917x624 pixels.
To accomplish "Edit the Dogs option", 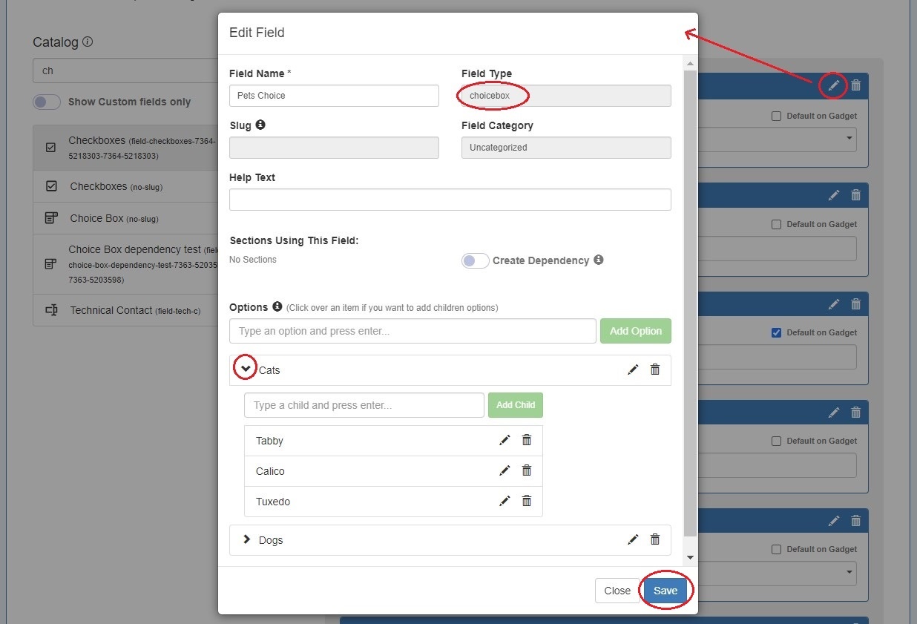I will point(633,539).
